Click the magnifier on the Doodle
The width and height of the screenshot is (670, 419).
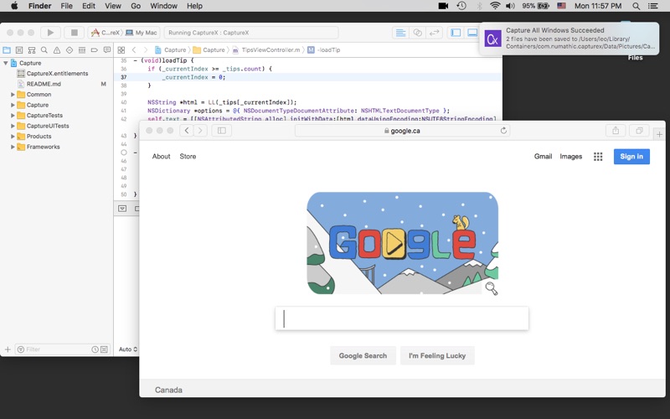(x=491, y=288)
